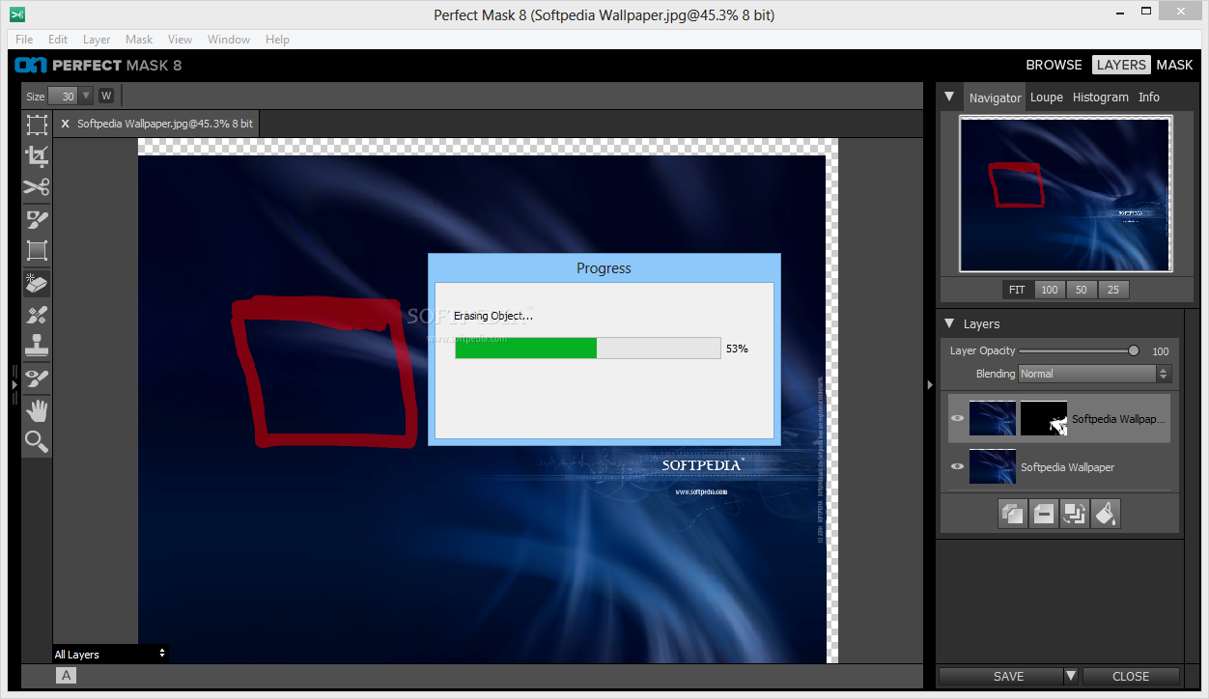Switch to the MASK module
The height and width of the screenshot is (699, 1209).
point(1174,65)
